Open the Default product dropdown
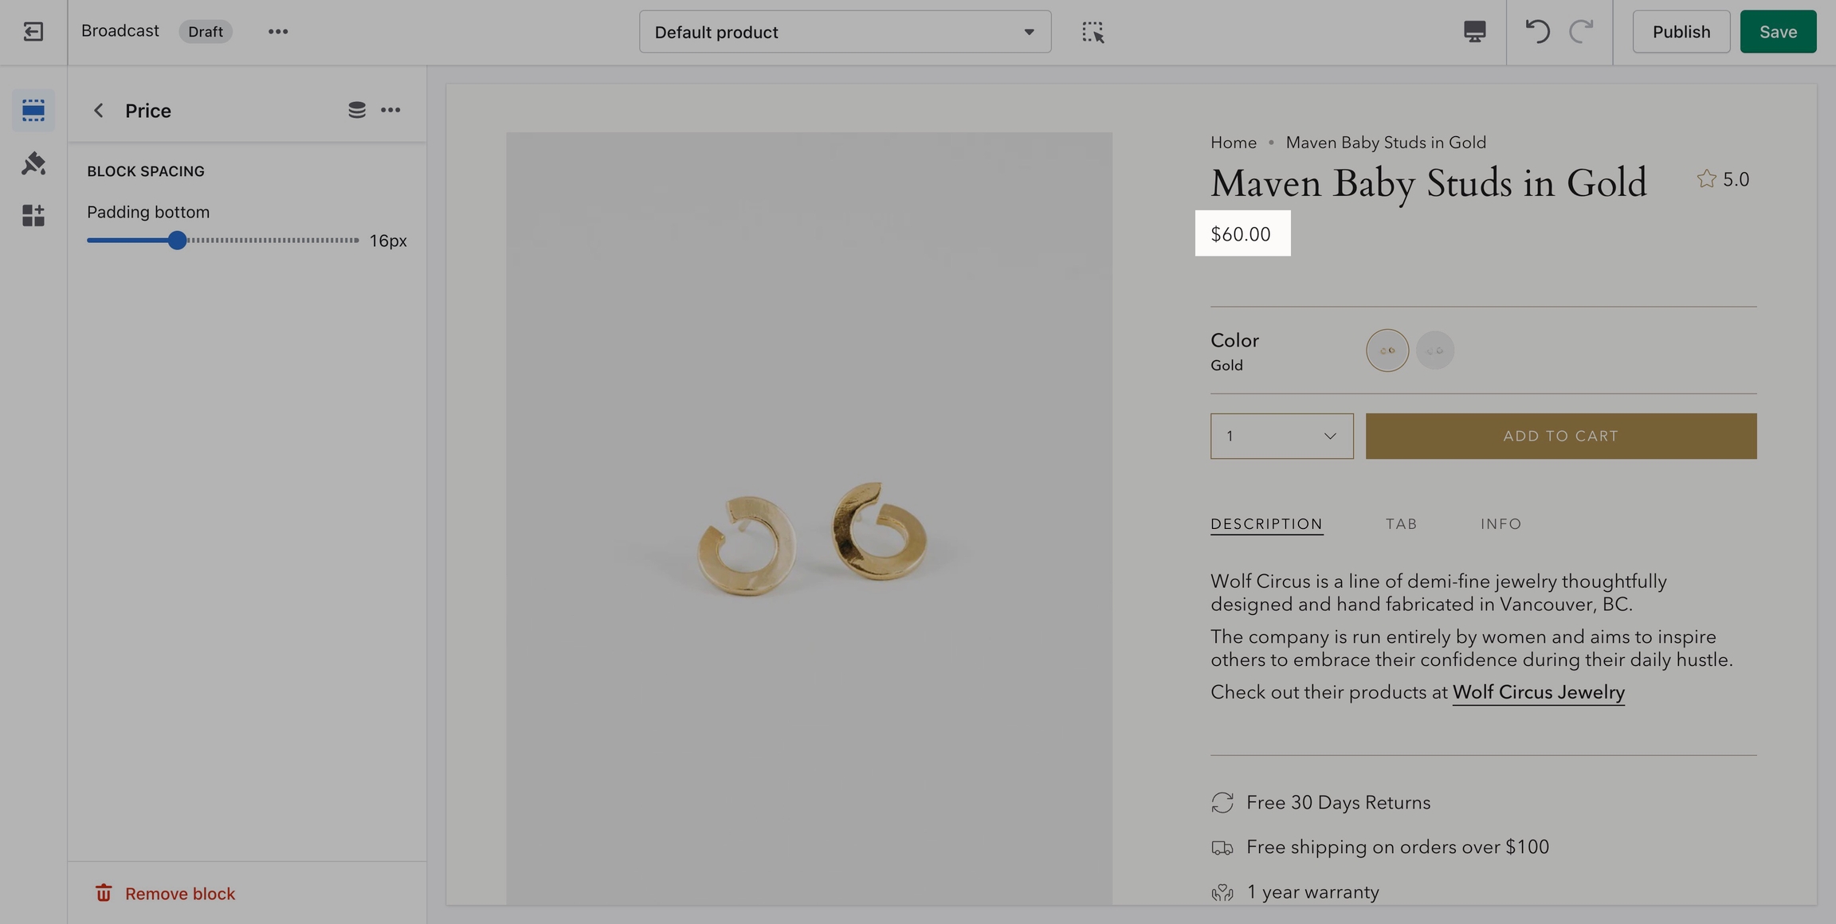This screenshot has height=924, width=1836. (x=845, y=32)
